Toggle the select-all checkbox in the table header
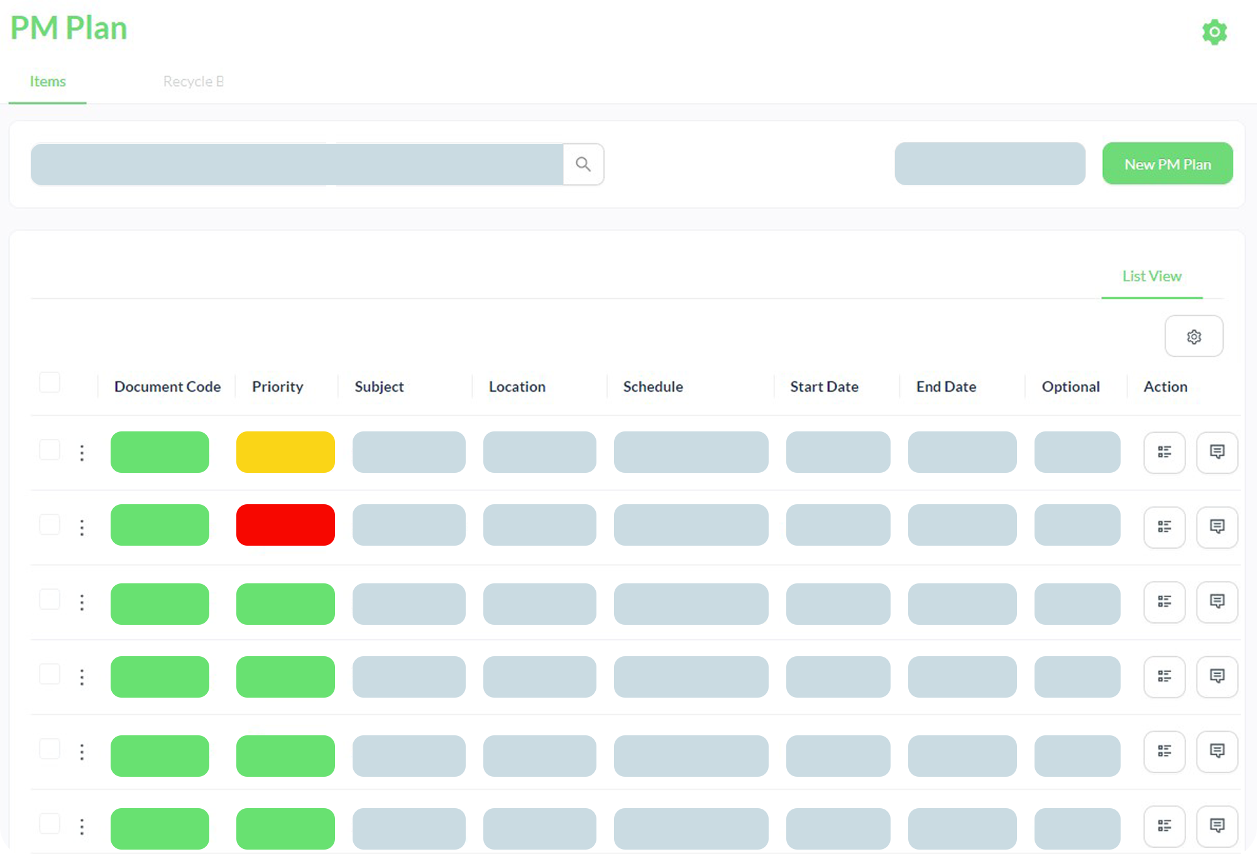The height and width of the screenshot is (854, 1257). click(x=50, y=382)
